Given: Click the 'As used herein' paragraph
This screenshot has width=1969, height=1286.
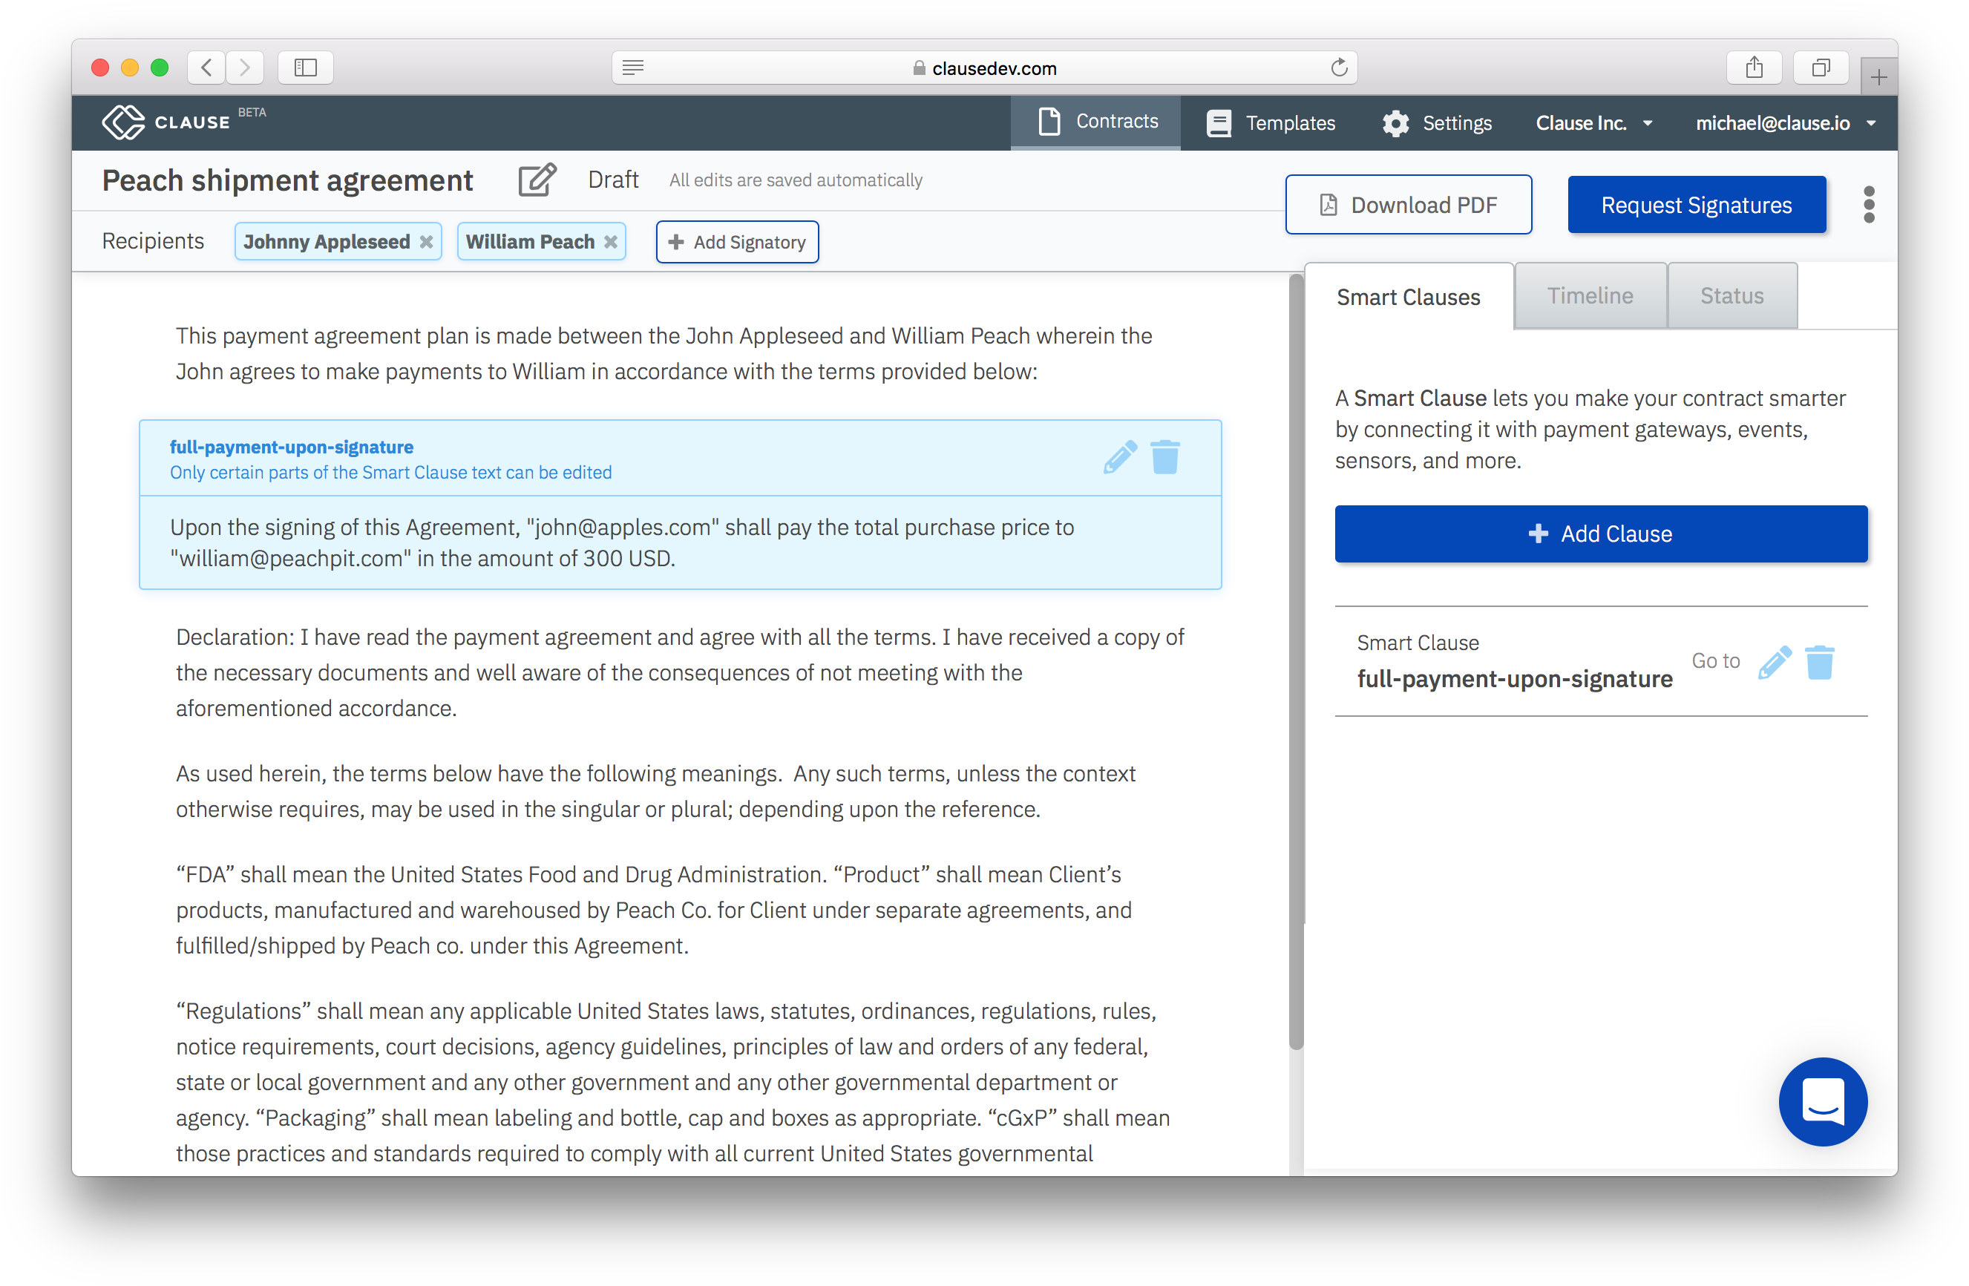Looking at the screenshot, I should (x=655, y=792).
